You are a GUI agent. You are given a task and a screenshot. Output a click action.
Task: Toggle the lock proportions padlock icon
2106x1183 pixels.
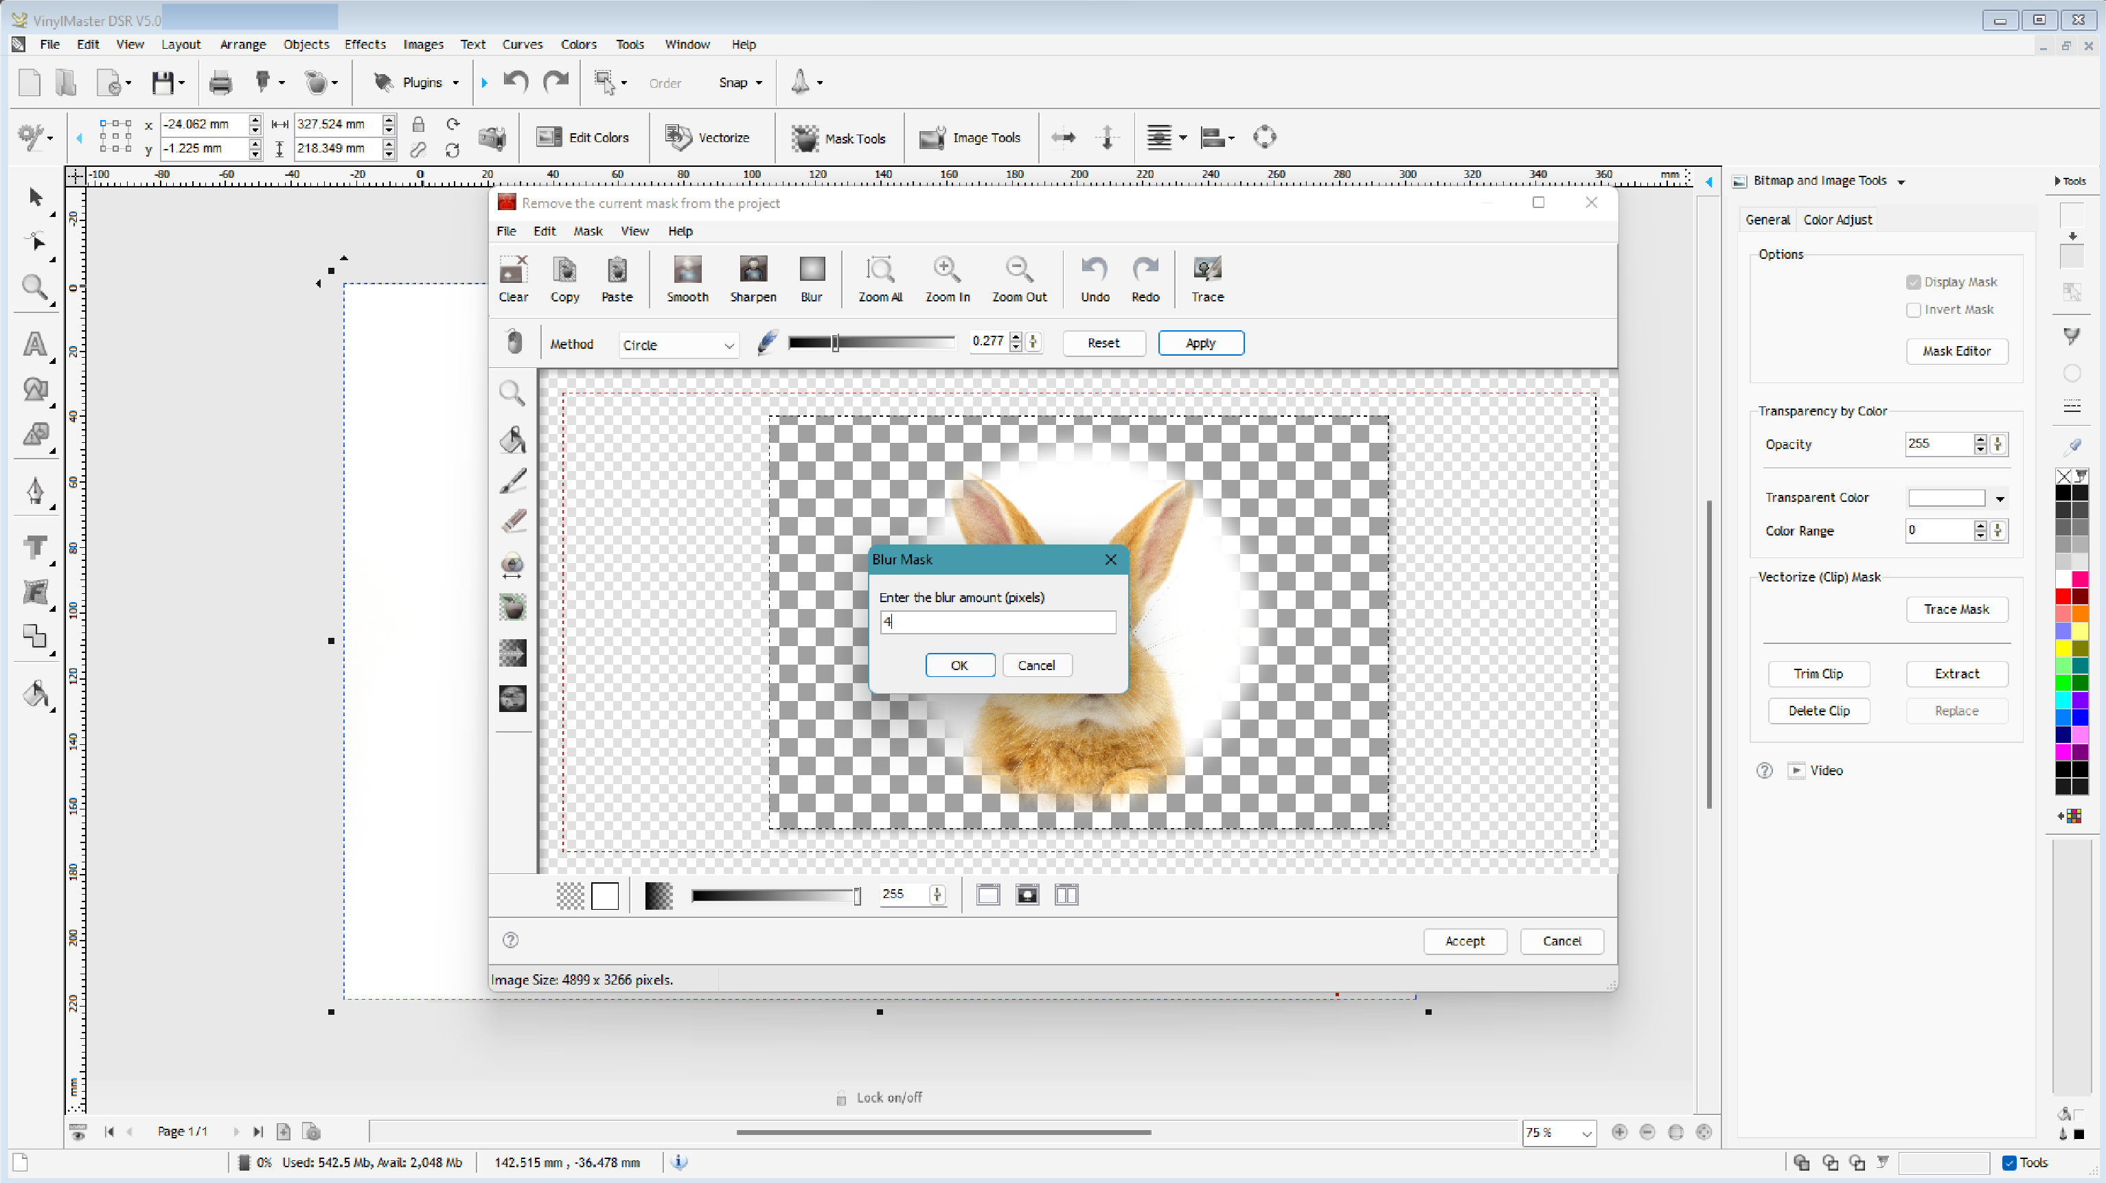tap(417, 124)
